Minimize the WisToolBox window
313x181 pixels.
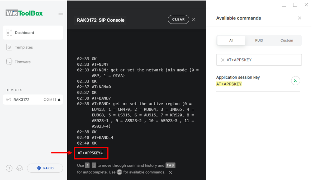tap(284, 6)
